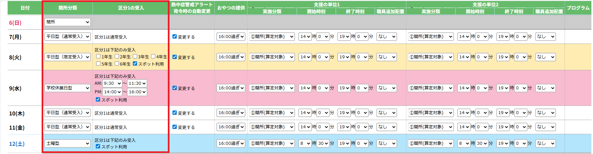The height and width of the screenshot is (154, 593).
Task: Open the 土曜型 dropdown for 12(土)
Action: (x=67, y=143)
